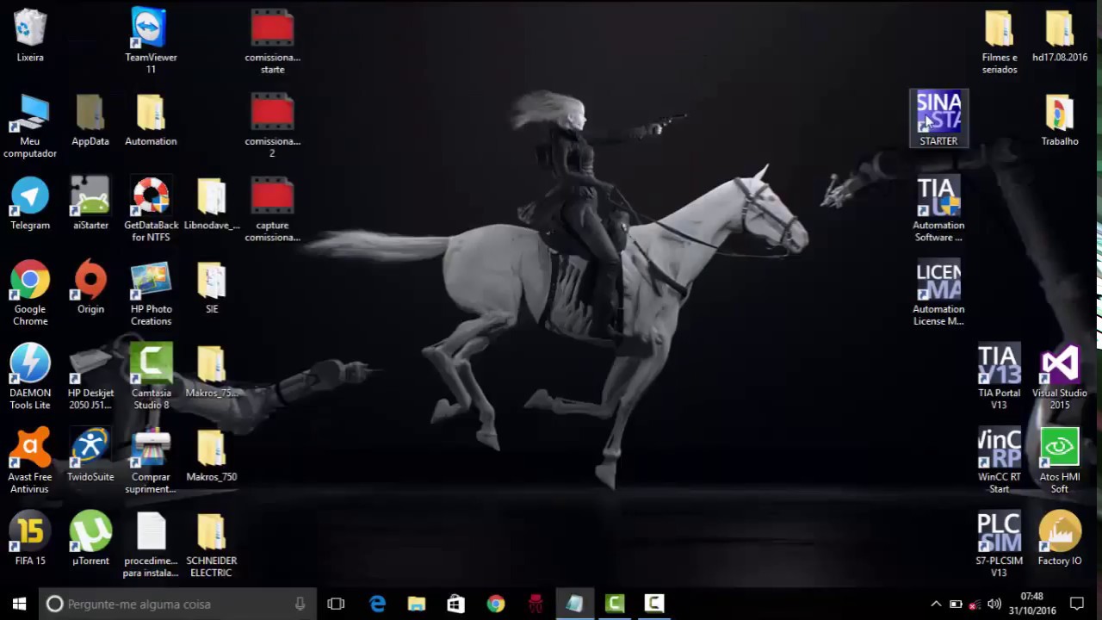1102x620 pixels.
Task: Open the volume control in system tray
Action: (x=994, y=604)
